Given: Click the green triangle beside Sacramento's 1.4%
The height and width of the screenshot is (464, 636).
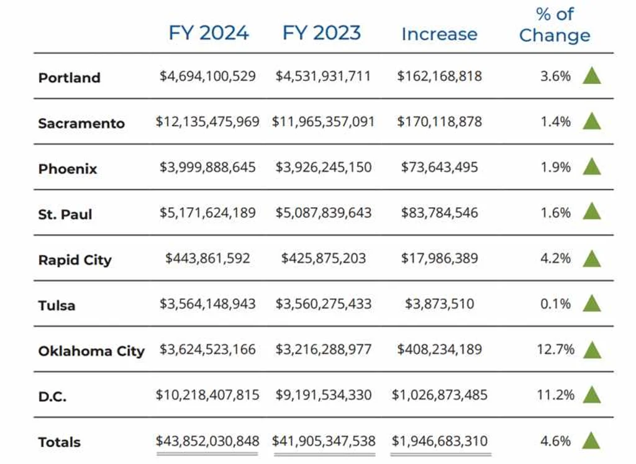Looking at the screenshot, I should (591, 122).
